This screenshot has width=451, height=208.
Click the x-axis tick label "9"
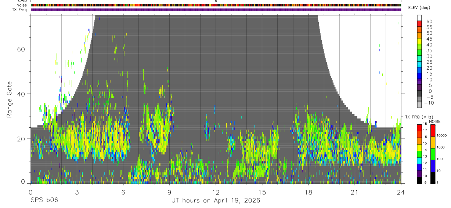pyautogui.click(x=169, y=192)
